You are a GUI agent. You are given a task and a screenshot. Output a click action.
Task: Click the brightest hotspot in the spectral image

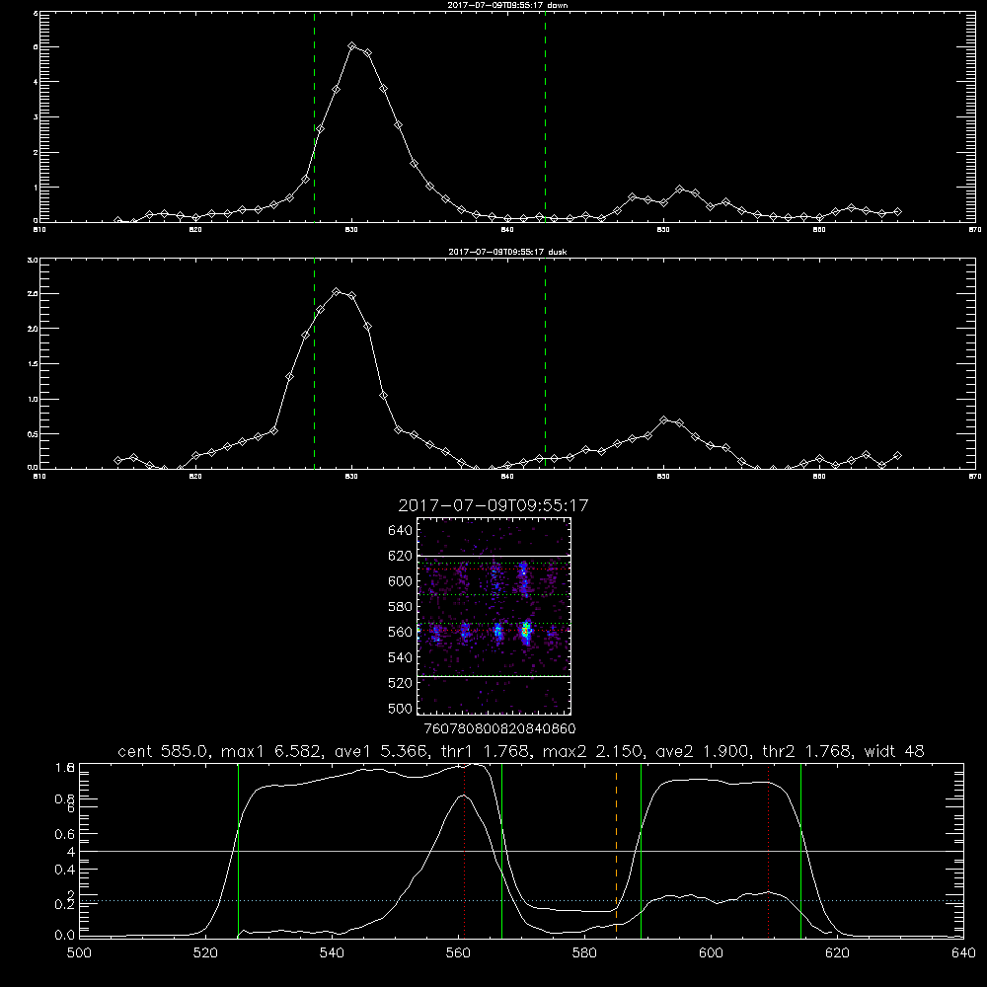click(526, 630)
